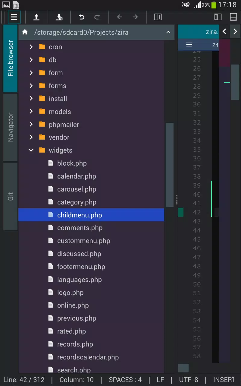Switch to the File browser tab
The height and width of the screenshot is (386, 241).
click(x=11, y=59)
